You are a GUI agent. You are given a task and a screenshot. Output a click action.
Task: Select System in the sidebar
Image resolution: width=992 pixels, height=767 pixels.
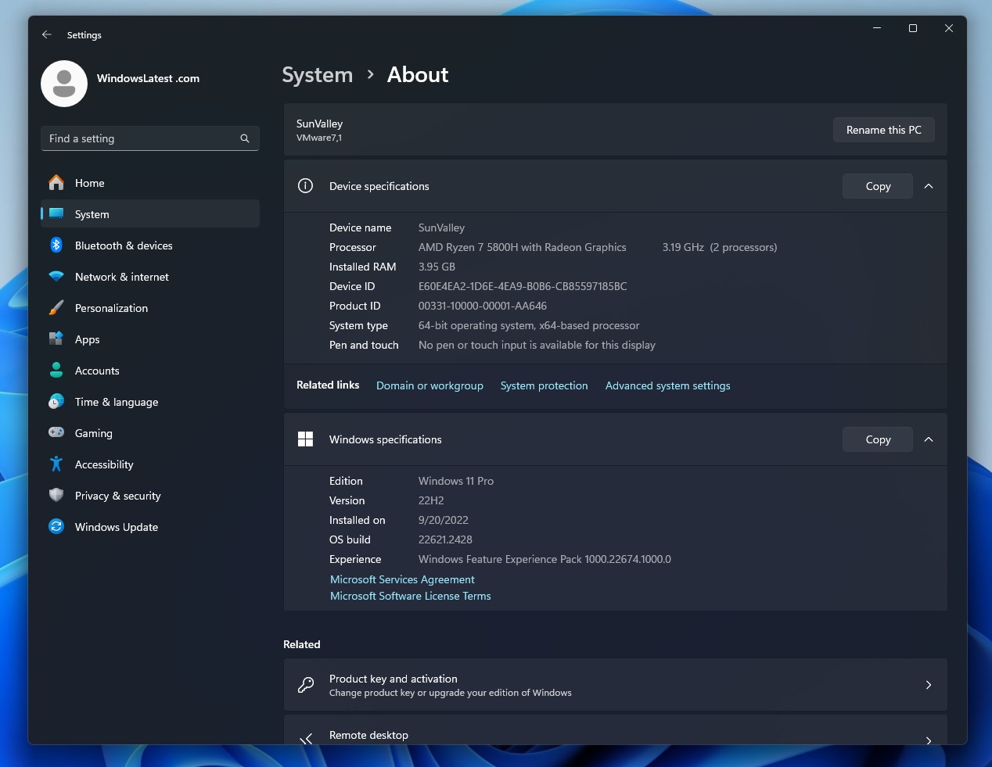click(x=150, y=213)
